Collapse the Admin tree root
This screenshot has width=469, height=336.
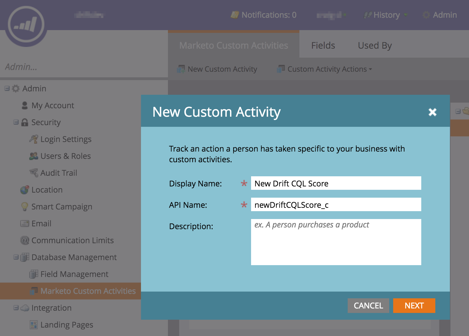[x=7, y=89]
